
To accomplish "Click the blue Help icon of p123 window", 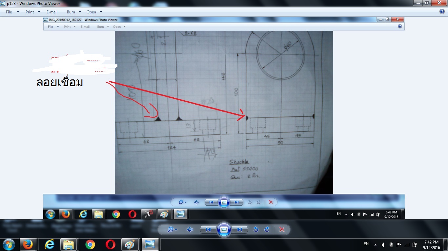I will 442,12.
